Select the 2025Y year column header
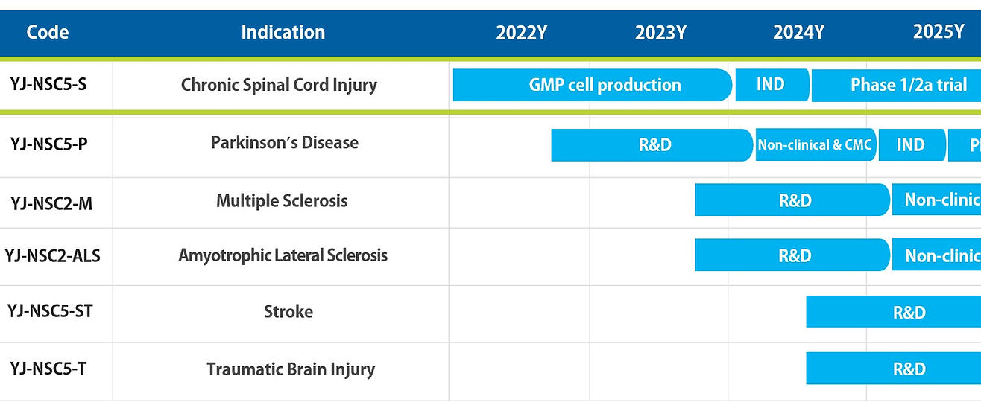 point(938,33)
